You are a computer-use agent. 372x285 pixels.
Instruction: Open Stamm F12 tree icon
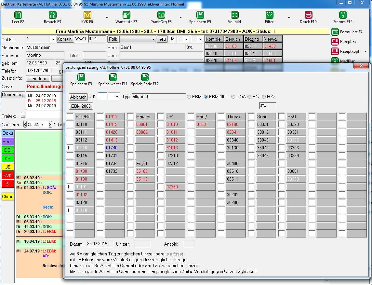343,15
